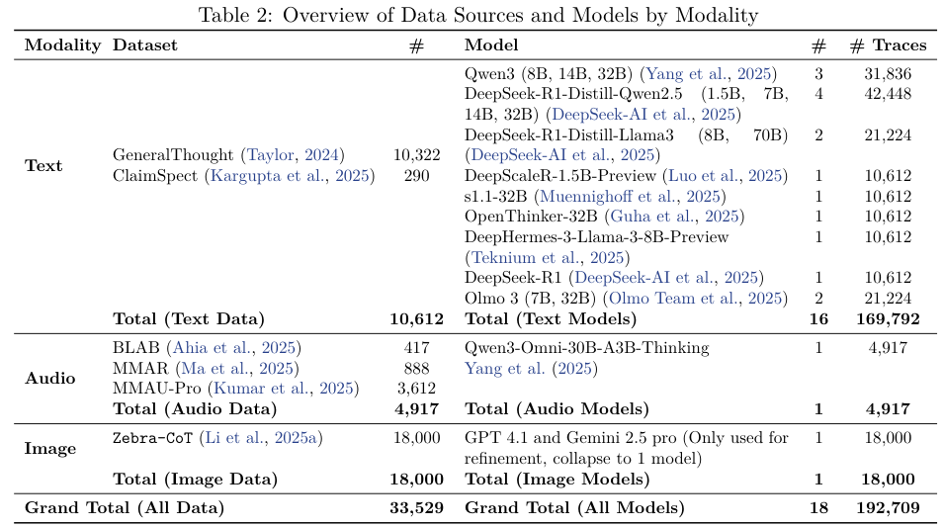
Task: Click the Li et al., 2025a citation
Action: pyautogui.click(x=260, y=438)
